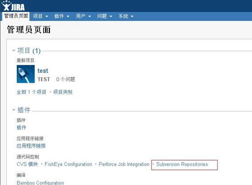
Task: Open the 系统 dropdown menu
Action: coord(126,16)
